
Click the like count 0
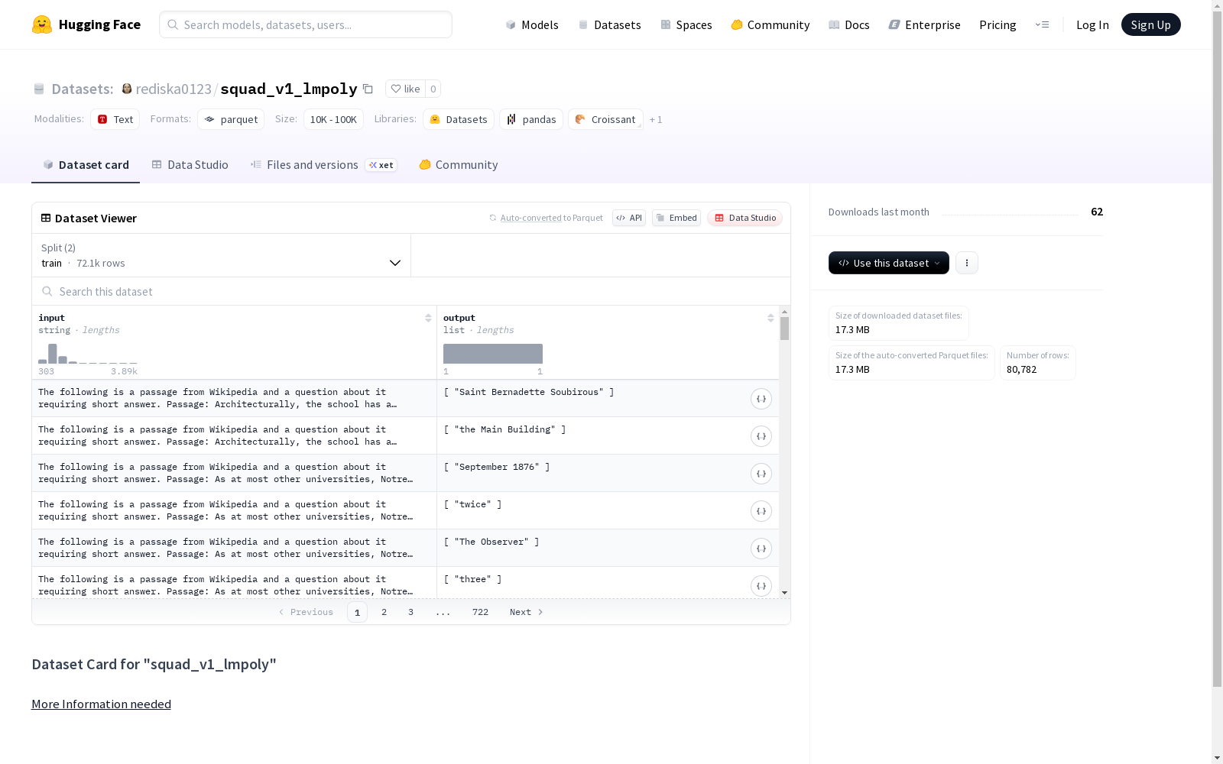(x=433, y=89)
